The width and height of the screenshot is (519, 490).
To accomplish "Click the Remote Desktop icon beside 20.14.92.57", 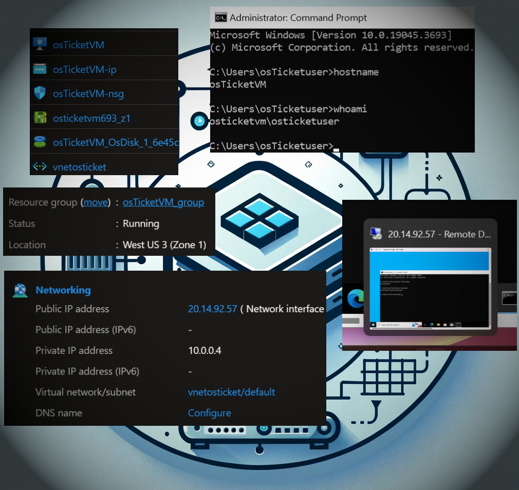I will 376,233.
